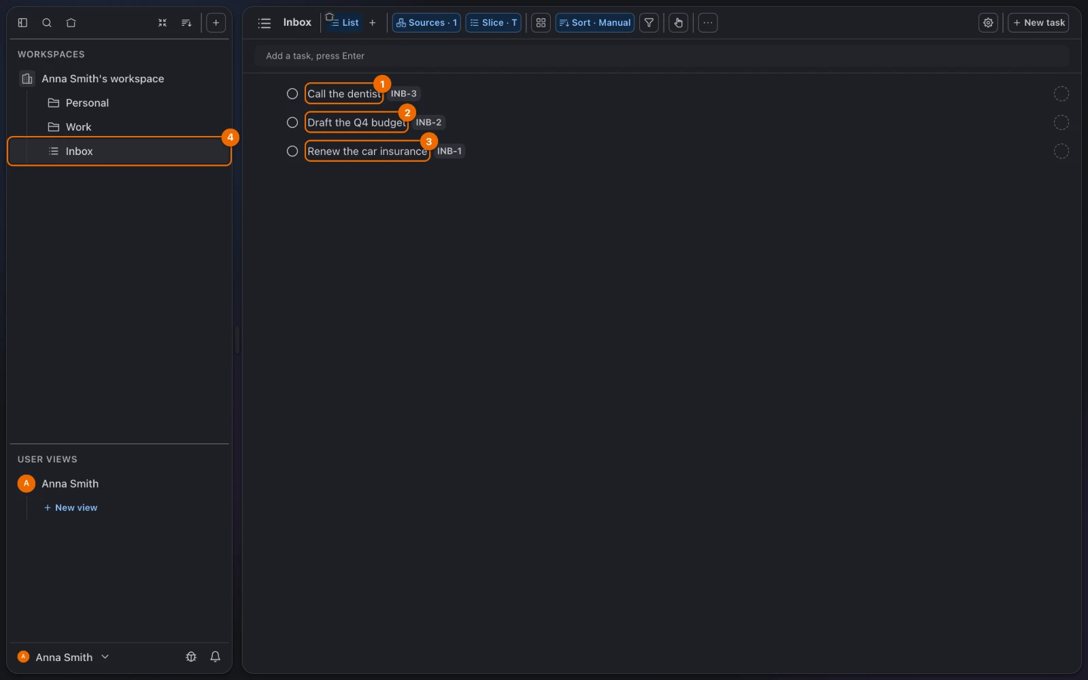The image size is (1088, 680).
Task: Check off Renew the car insurance
Action: pos(292,151)
